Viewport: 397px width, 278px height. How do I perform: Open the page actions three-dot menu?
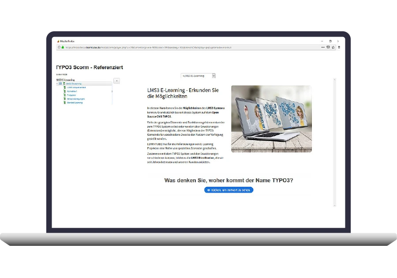coord(323,47)
